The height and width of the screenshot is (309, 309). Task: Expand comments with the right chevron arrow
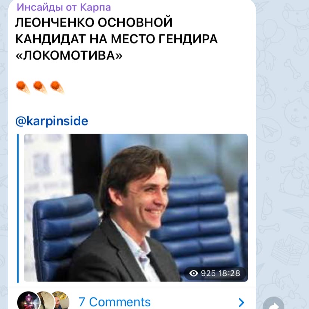241,302
